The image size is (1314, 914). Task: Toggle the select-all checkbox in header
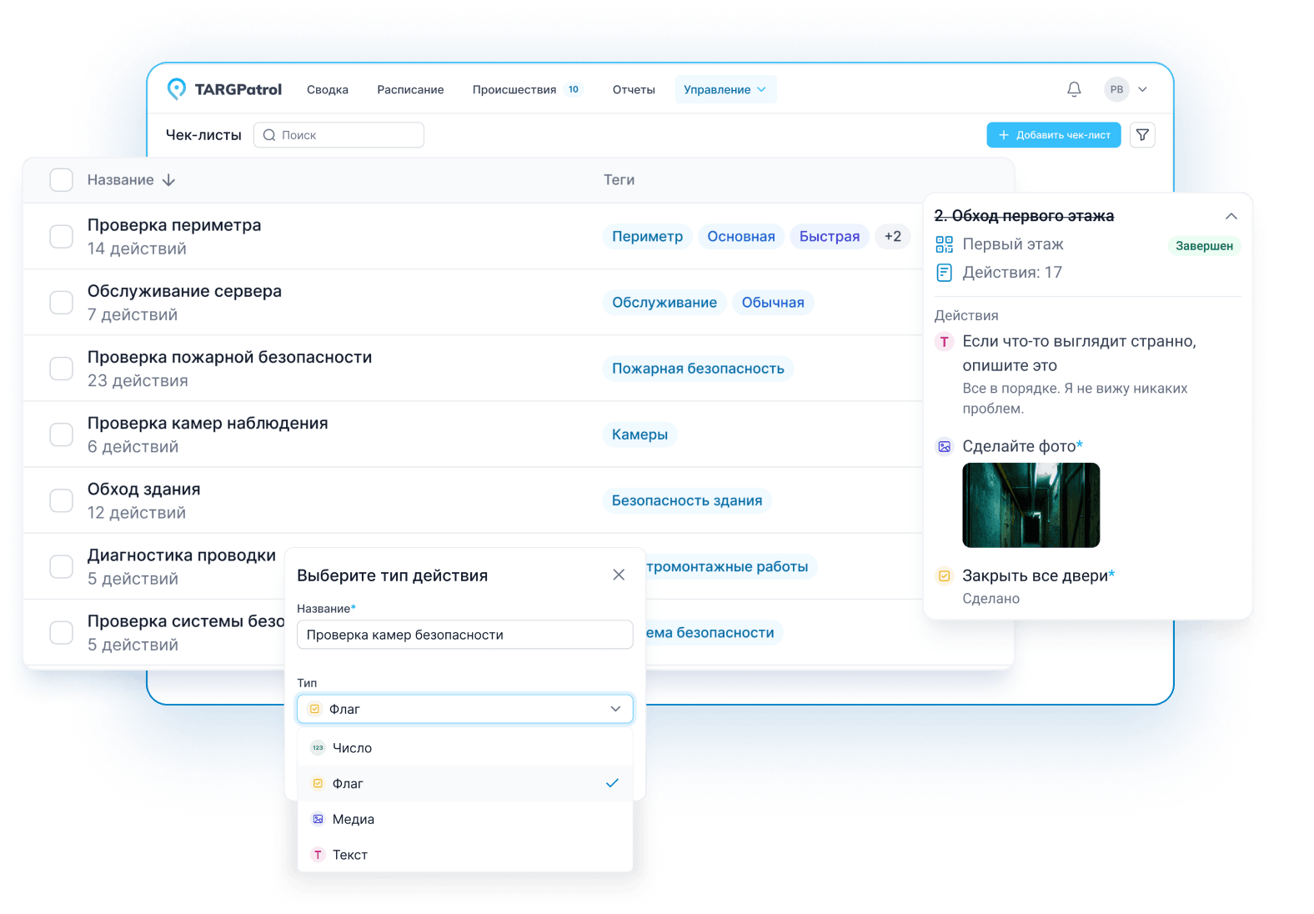[x=61, y=180]
